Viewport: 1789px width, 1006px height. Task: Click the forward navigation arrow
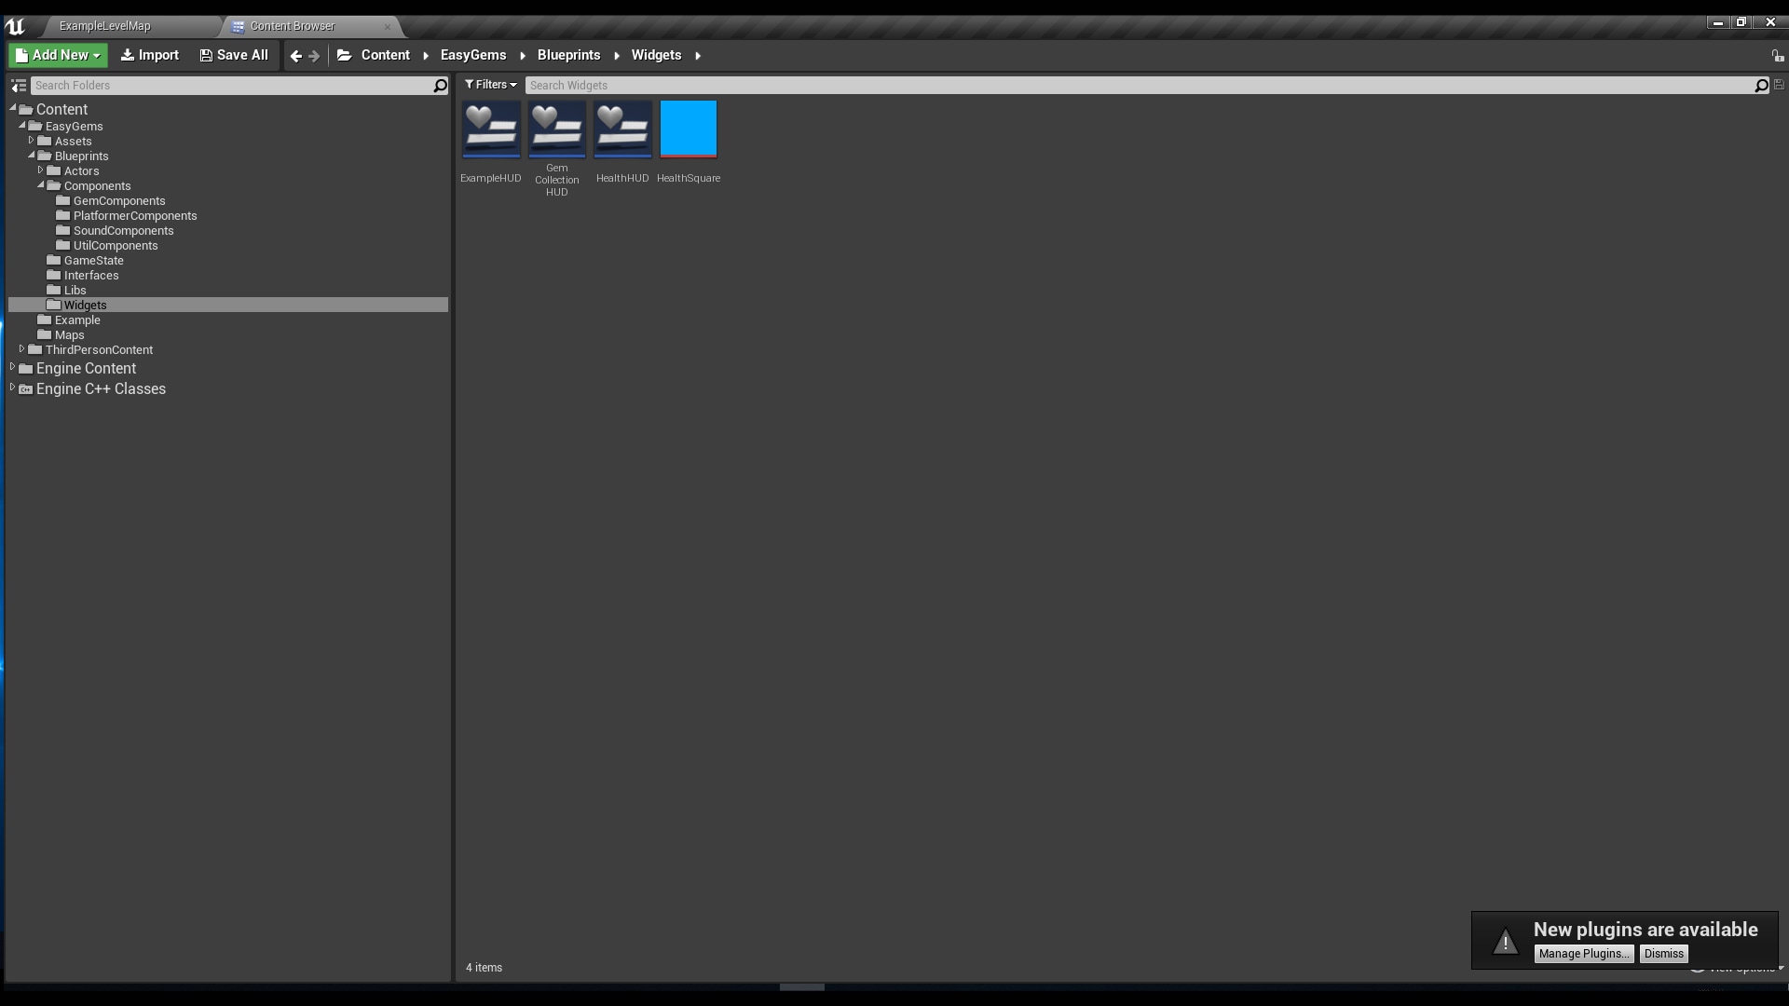[x=314, y=56]
